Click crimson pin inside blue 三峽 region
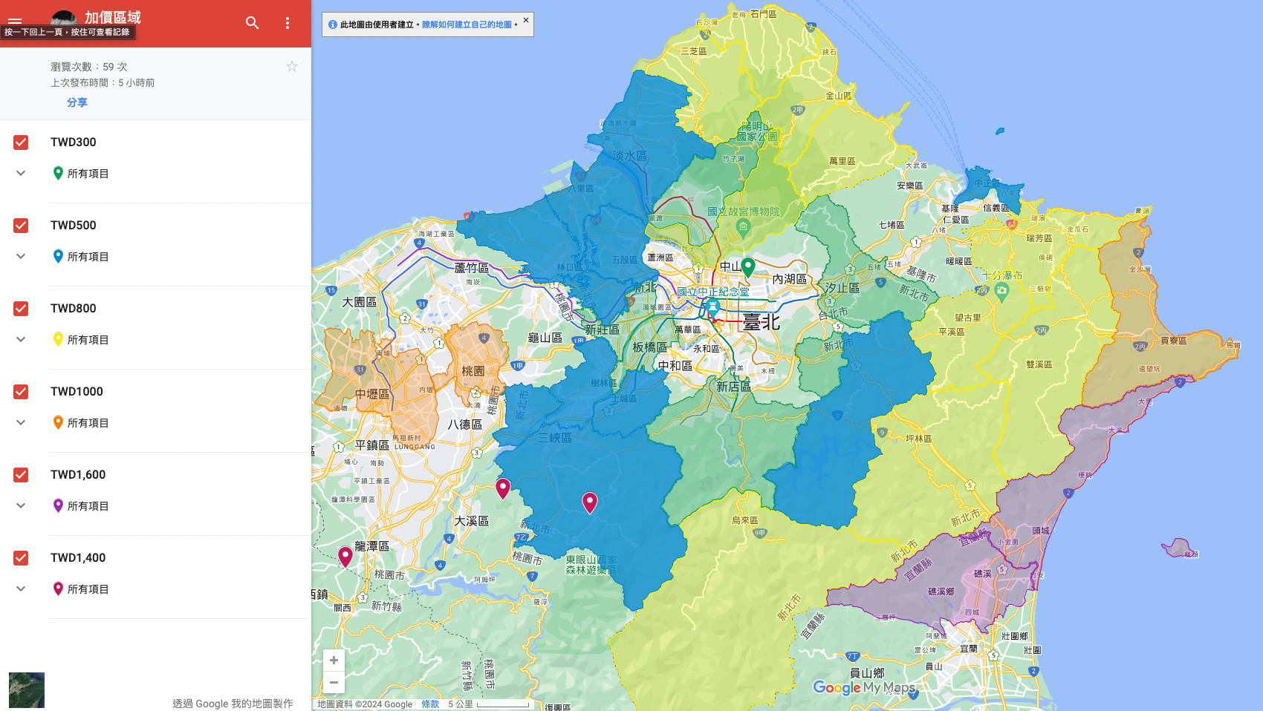Image resolution: width=1263 pixels, height=711 pixels. click(x=590, y=502)
